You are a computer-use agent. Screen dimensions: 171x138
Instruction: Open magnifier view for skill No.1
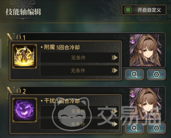pos(134,74)
